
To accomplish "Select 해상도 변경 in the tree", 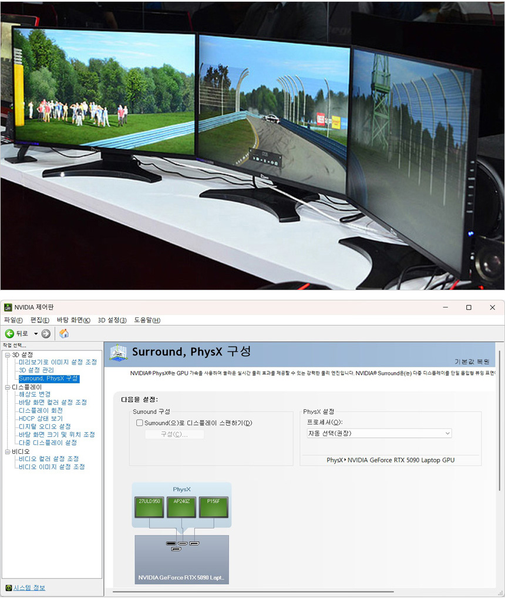I will point(35,394).
